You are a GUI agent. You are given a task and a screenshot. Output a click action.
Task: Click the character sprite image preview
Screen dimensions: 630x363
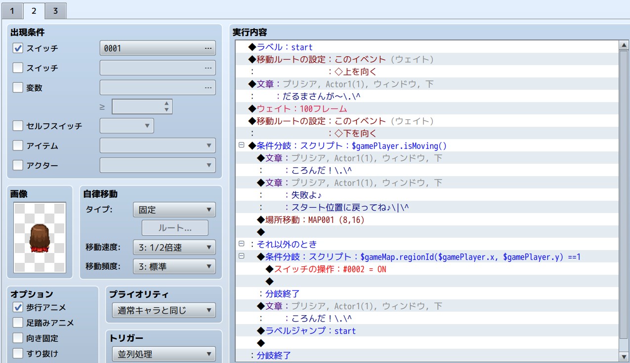[x=40, y=237]
